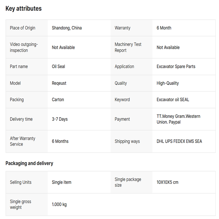
Task: Select the Shandong, China origin value
Action: click(67, 28)
